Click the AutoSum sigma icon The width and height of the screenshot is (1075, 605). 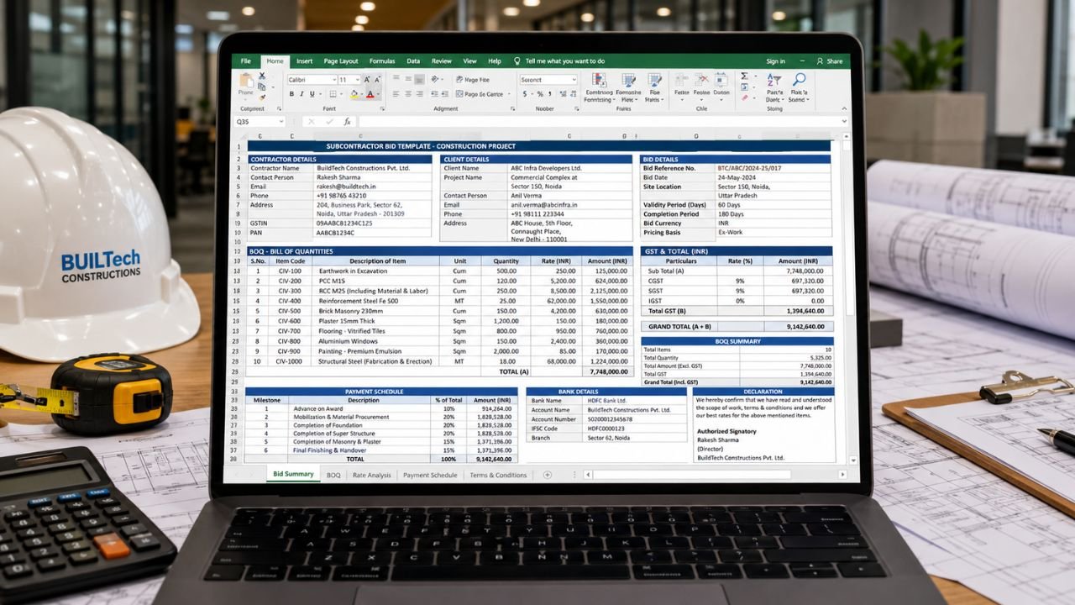coord(744,76)
